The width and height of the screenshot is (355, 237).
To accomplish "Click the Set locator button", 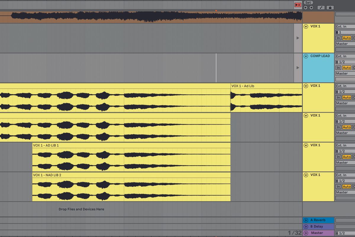I will tap(308, 2).
